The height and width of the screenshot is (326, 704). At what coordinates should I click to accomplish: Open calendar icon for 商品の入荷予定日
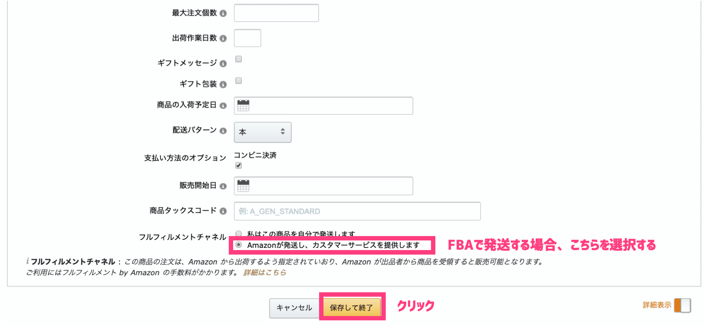tap(243, 105)
